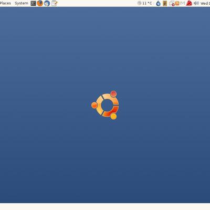Screen dimensions: 210x210
Task: Launch the Firefox web browser
Action: click(40, 3)
